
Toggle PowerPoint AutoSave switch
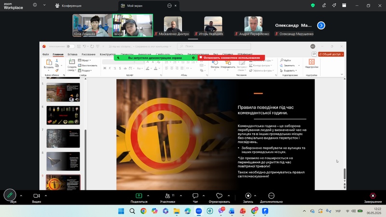tap(70, 46)
